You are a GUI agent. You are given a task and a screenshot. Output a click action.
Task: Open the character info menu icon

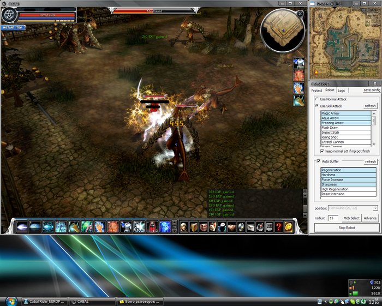point(184,227)
